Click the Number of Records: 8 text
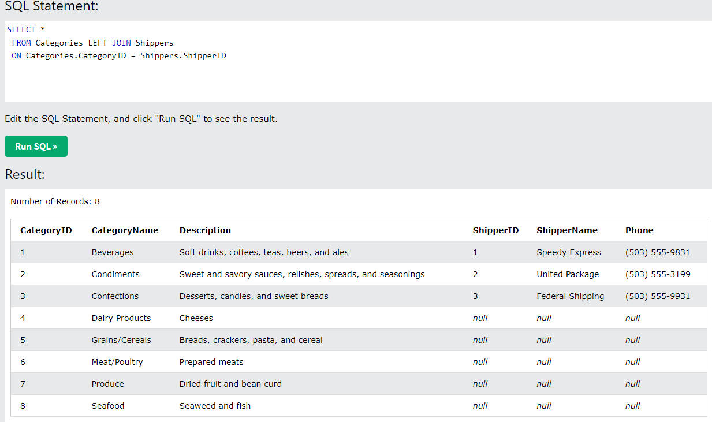This screenshot has height=422, width=712. click(x=55, y=201)
